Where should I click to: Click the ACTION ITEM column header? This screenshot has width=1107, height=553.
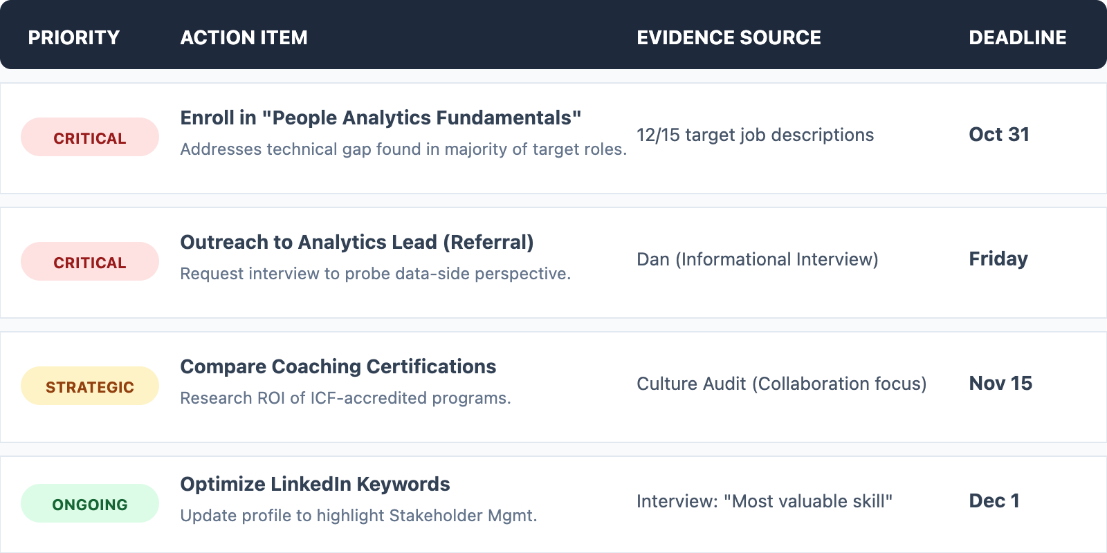[244, 37]
